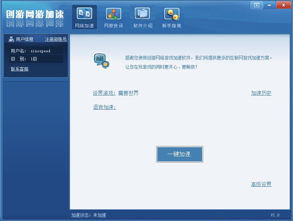This screenshot has height=221, width=293.
Task: Click the username value sinospeed
Action: [41, 51]
